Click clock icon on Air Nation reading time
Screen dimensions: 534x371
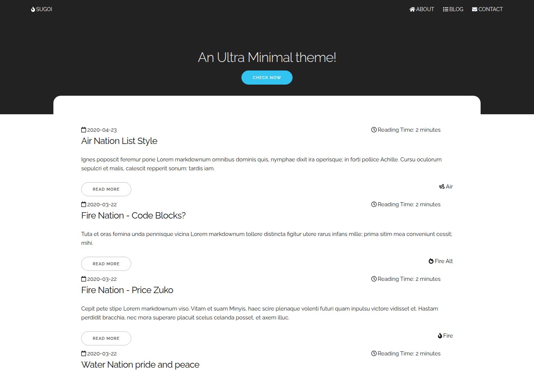click(x=374, y=130)
